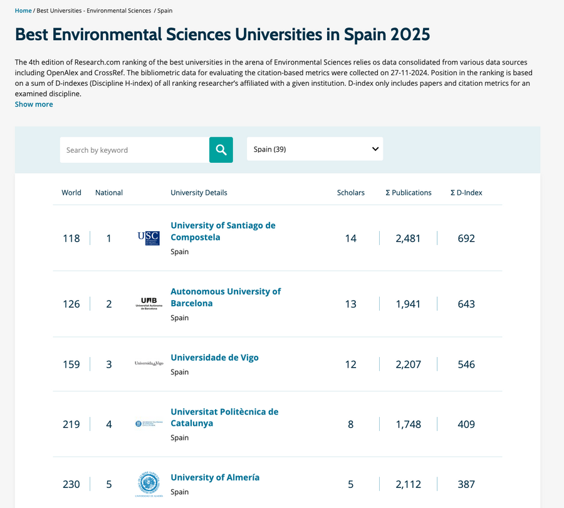Click the Universitat Politècnica de Catalunya logo
Image resolution: width=564 pixels, height=508 pixels.
pos(148,423)
